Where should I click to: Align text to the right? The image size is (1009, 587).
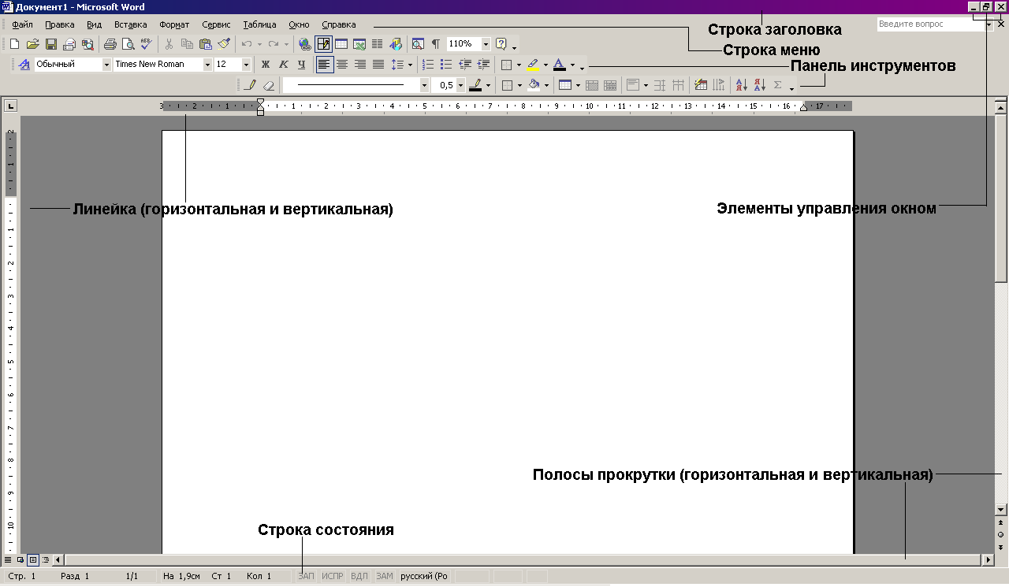pyautogui.click(x=360, y=65)
